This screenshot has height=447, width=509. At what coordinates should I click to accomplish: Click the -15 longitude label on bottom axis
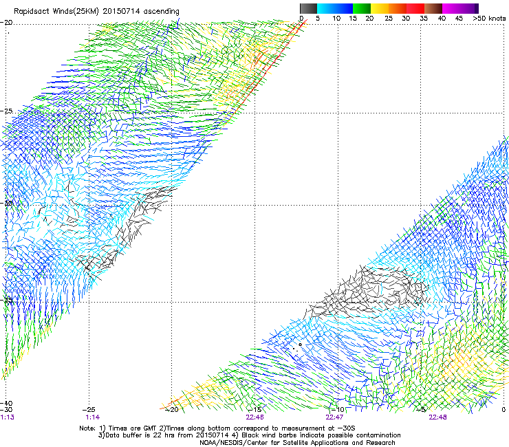[254, 410]
